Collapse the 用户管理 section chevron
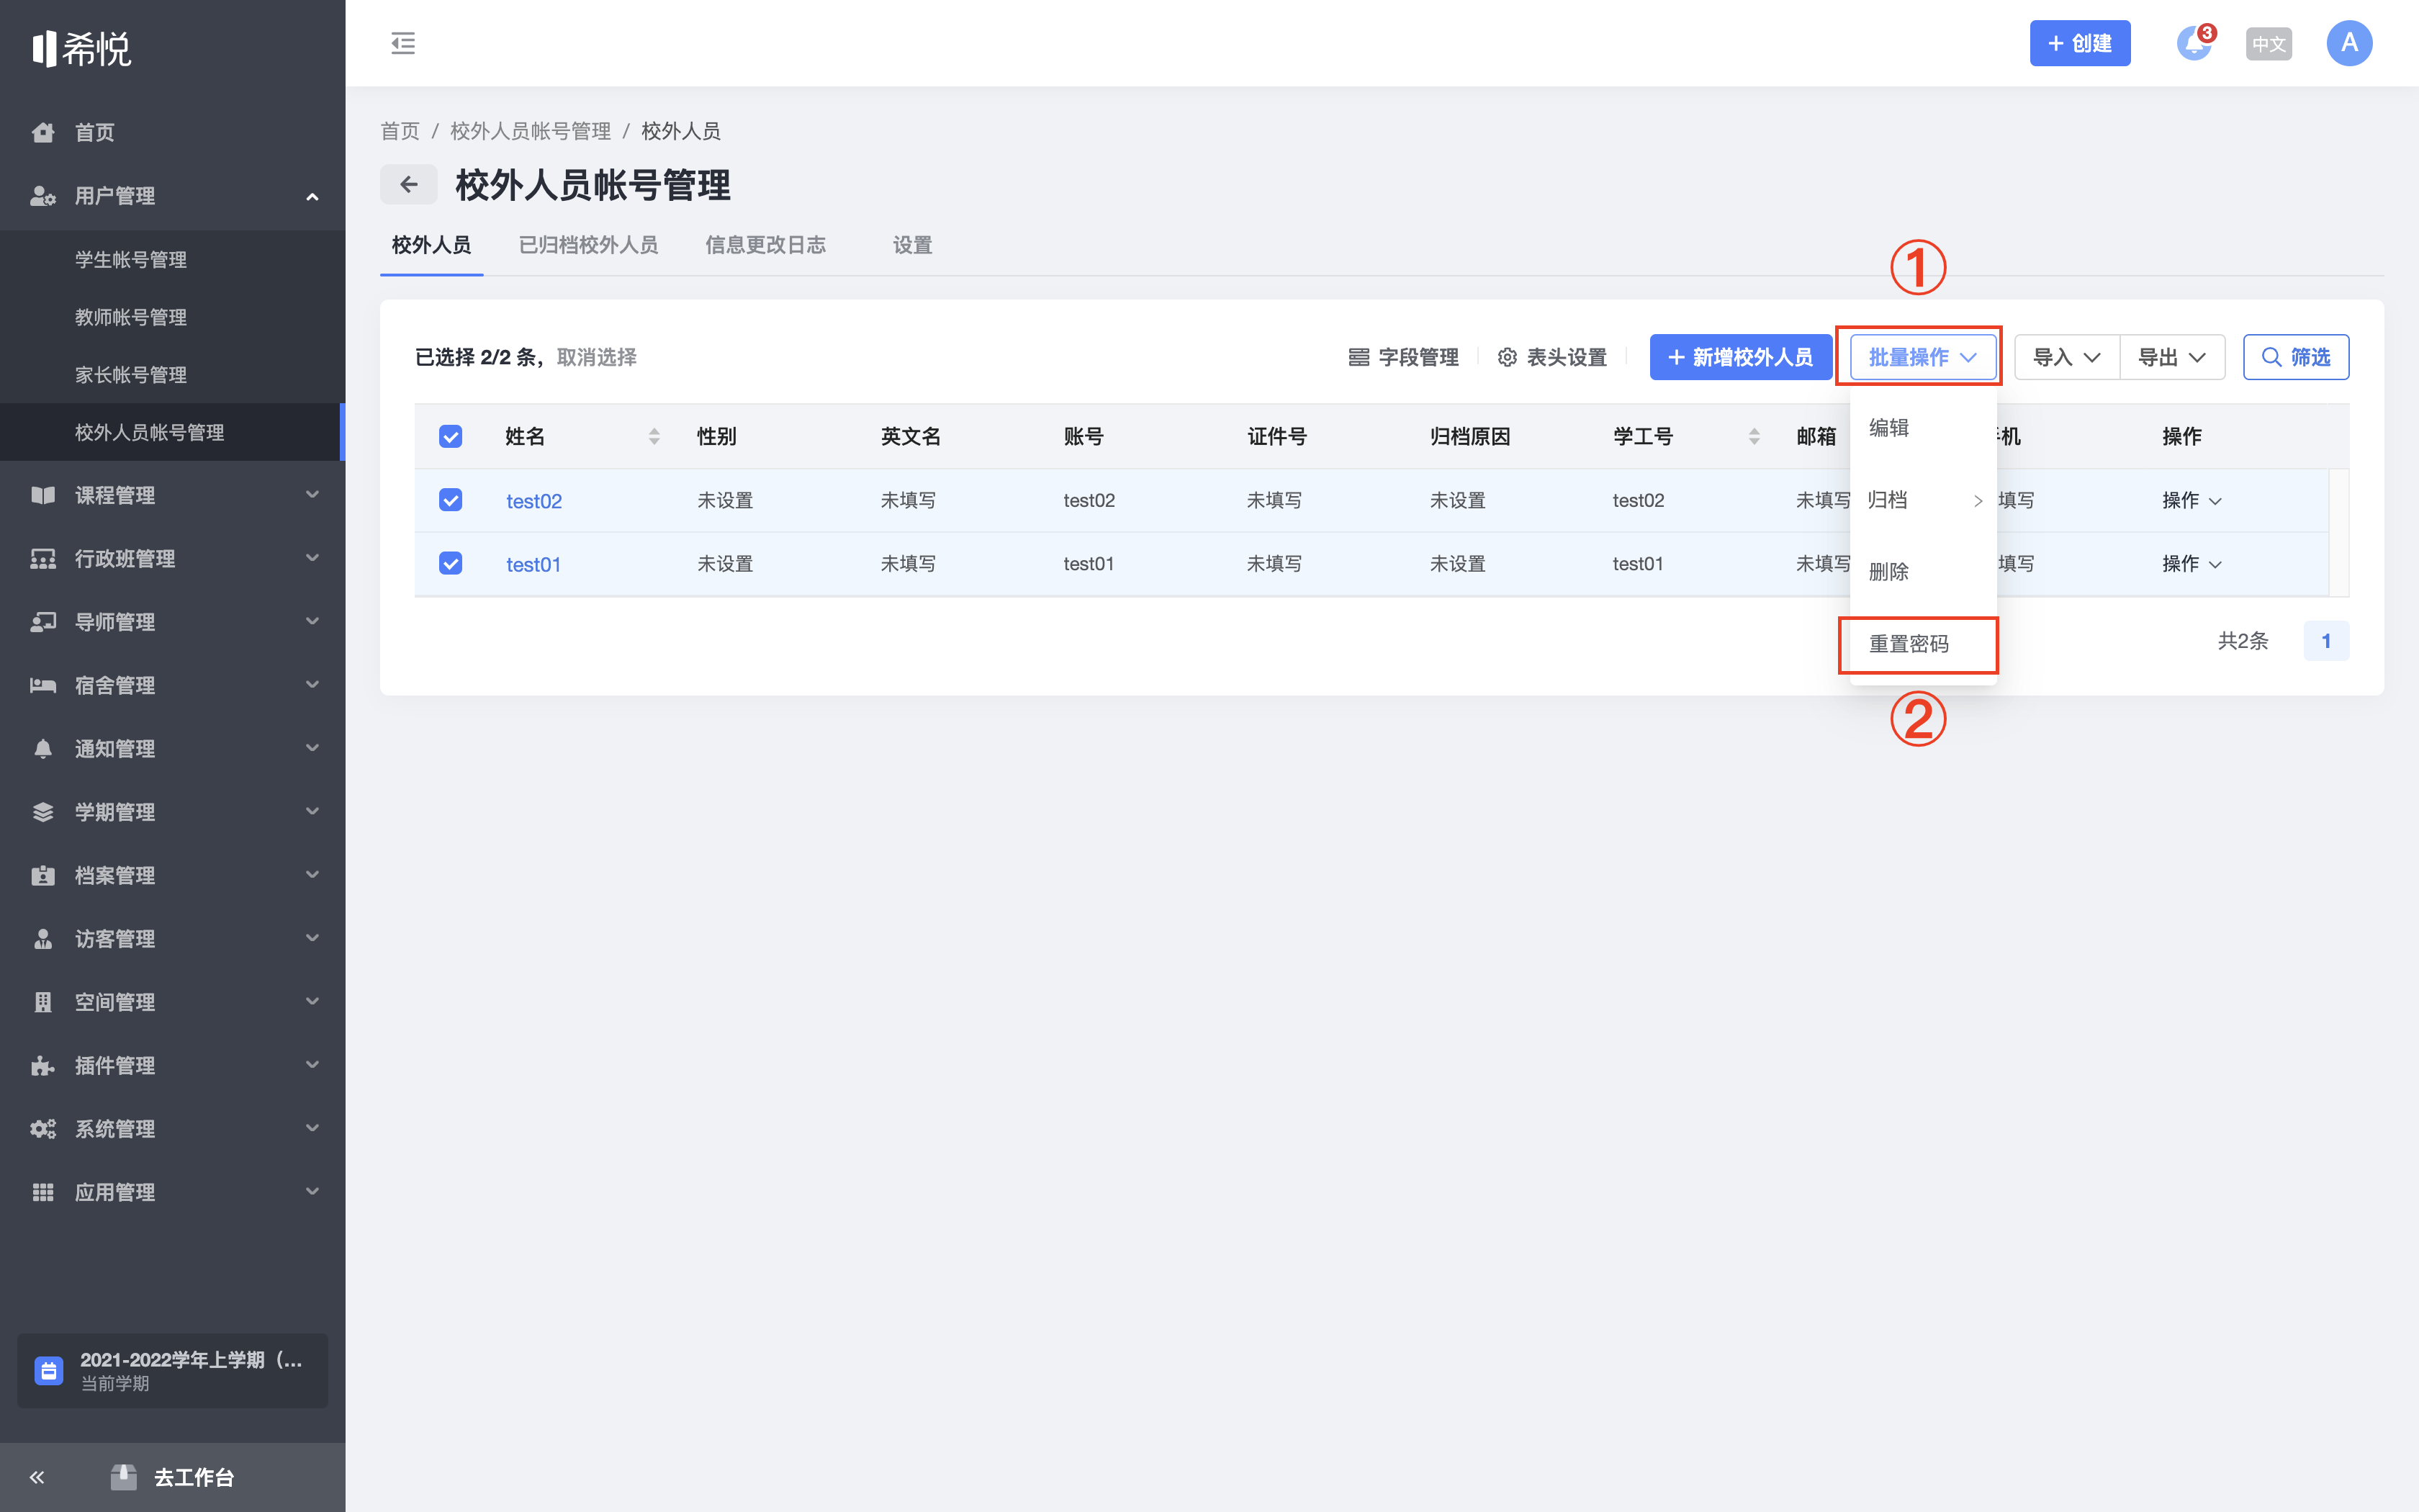The height and width of the screenshot is (1512, 2419). 312,196
